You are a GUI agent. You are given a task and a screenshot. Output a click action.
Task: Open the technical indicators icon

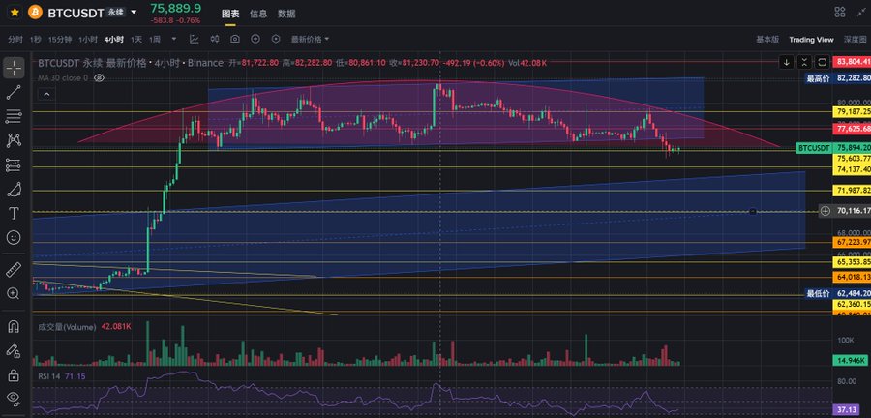coord(194,39)
